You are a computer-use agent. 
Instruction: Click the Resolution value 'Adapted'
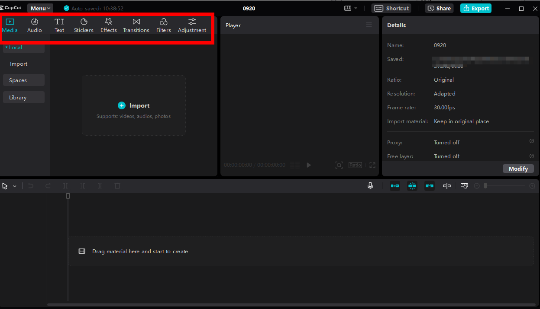pos(444,94)
